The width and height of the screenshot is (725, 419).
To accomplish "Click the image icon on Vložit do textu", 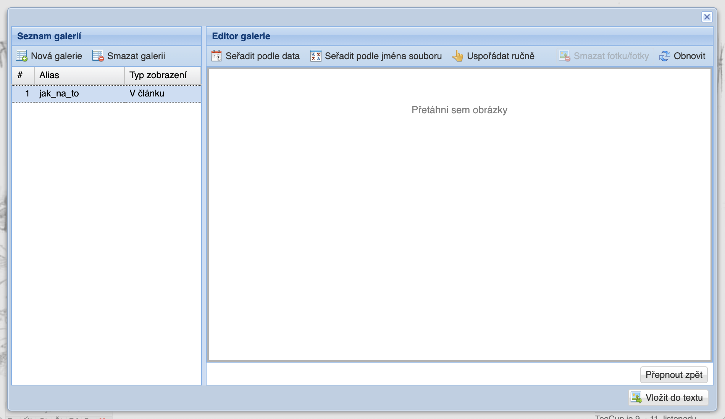I will pyautogui.click(x=636, y=398).
